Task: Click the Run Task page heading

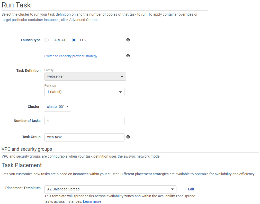Action: click(x=16, y=5)
